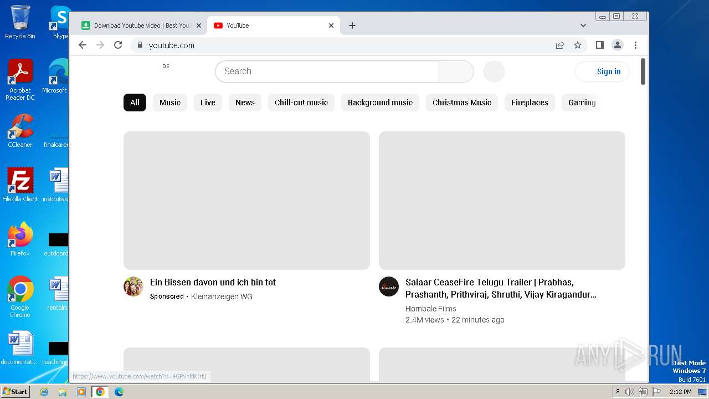Screen dimensions: 709x399
Task: Close the YouTube tab
Action: tap(331, 25)
